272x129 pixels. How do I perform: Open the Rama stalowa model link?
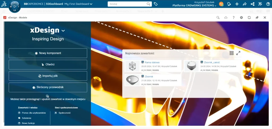(x=152, y=62)
